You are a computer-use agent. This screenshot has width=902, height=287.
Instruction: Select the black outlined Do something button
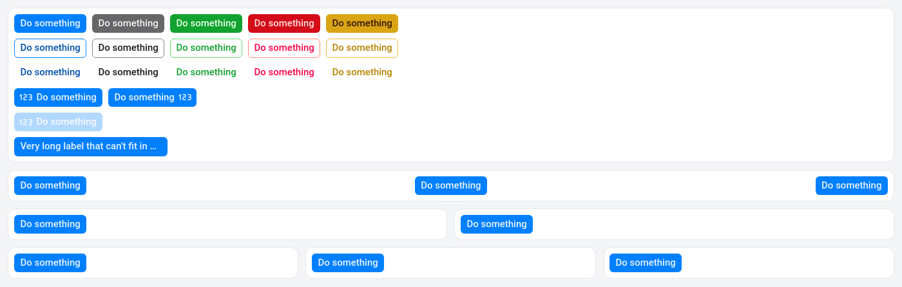(x=128, y=48)
